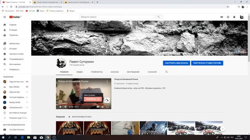The image size is (250, 140).
Task: Focus the YouTube search input field
Action: 117,17
